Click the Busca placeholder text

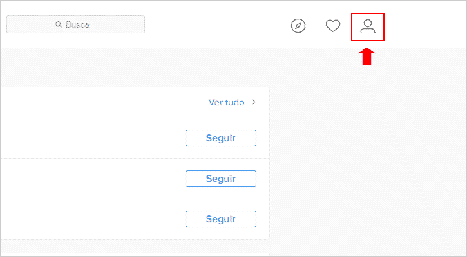(x=77, y=24)
